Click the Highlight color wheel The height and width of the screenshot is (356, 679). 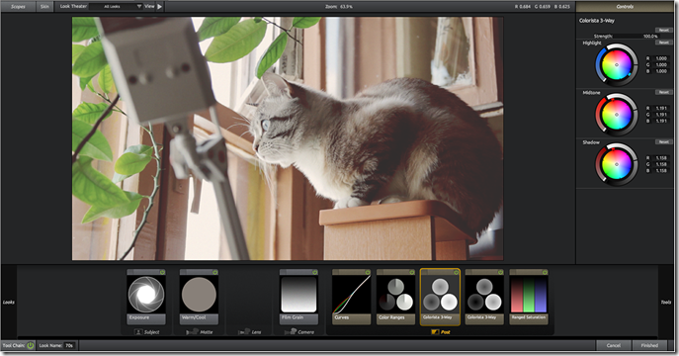click(x=617, y=65)
